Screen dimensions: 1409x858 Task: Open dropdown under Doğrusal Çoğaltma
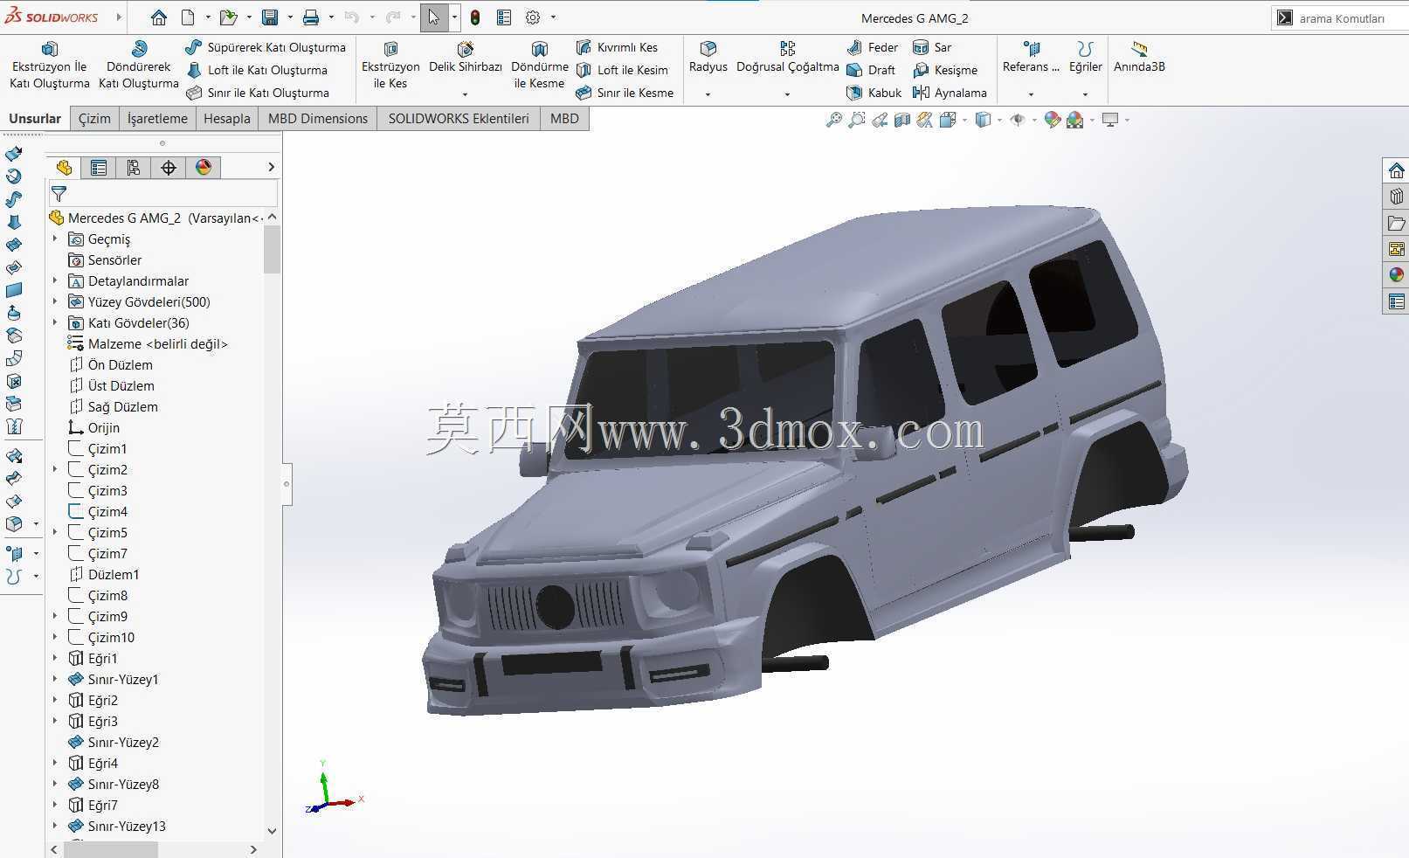click(x=787, y=94)
